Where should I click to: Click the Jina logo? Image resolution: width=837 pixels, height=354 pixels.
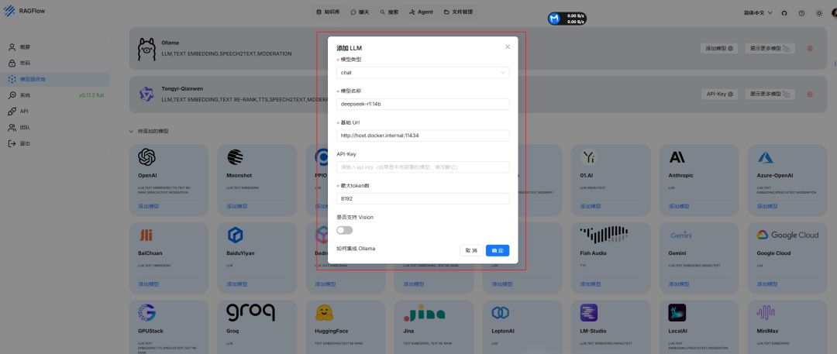(424, 313)
